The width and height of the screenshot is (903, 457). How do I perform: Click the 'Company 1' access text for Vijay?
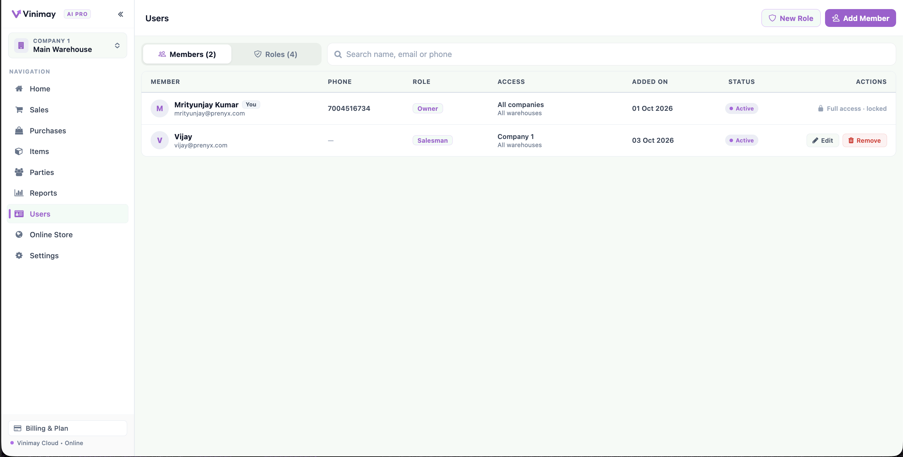coord(516,136)
